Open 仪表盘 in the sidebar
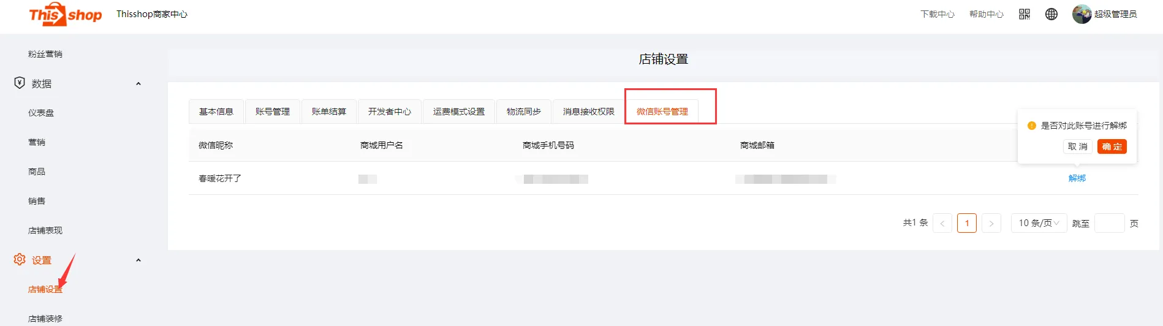 pos(41,113)
